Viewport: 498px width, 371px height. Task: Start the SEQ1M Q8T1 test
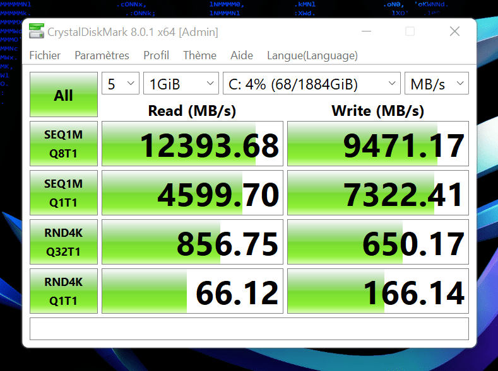tap(64, 144)
